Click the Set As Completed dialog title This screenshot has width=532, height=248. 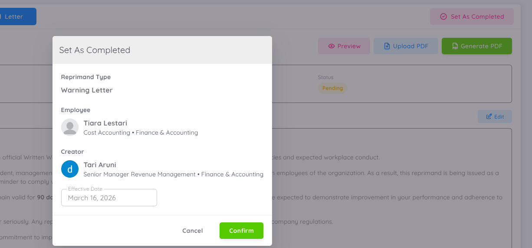95,50
